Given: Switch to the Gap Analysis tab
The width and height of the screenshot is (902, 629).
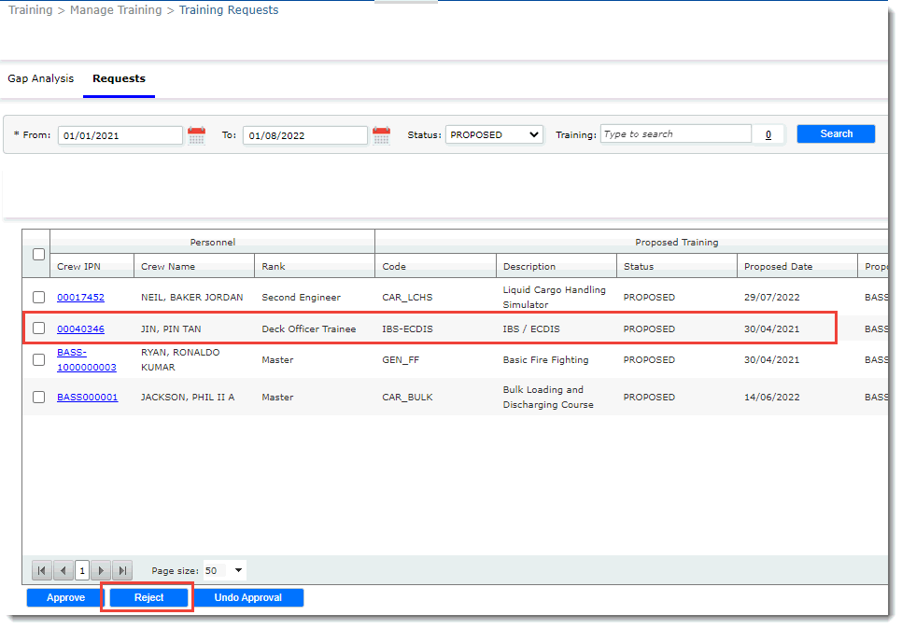Looking at the screenshot, I should tap(41, 78).
